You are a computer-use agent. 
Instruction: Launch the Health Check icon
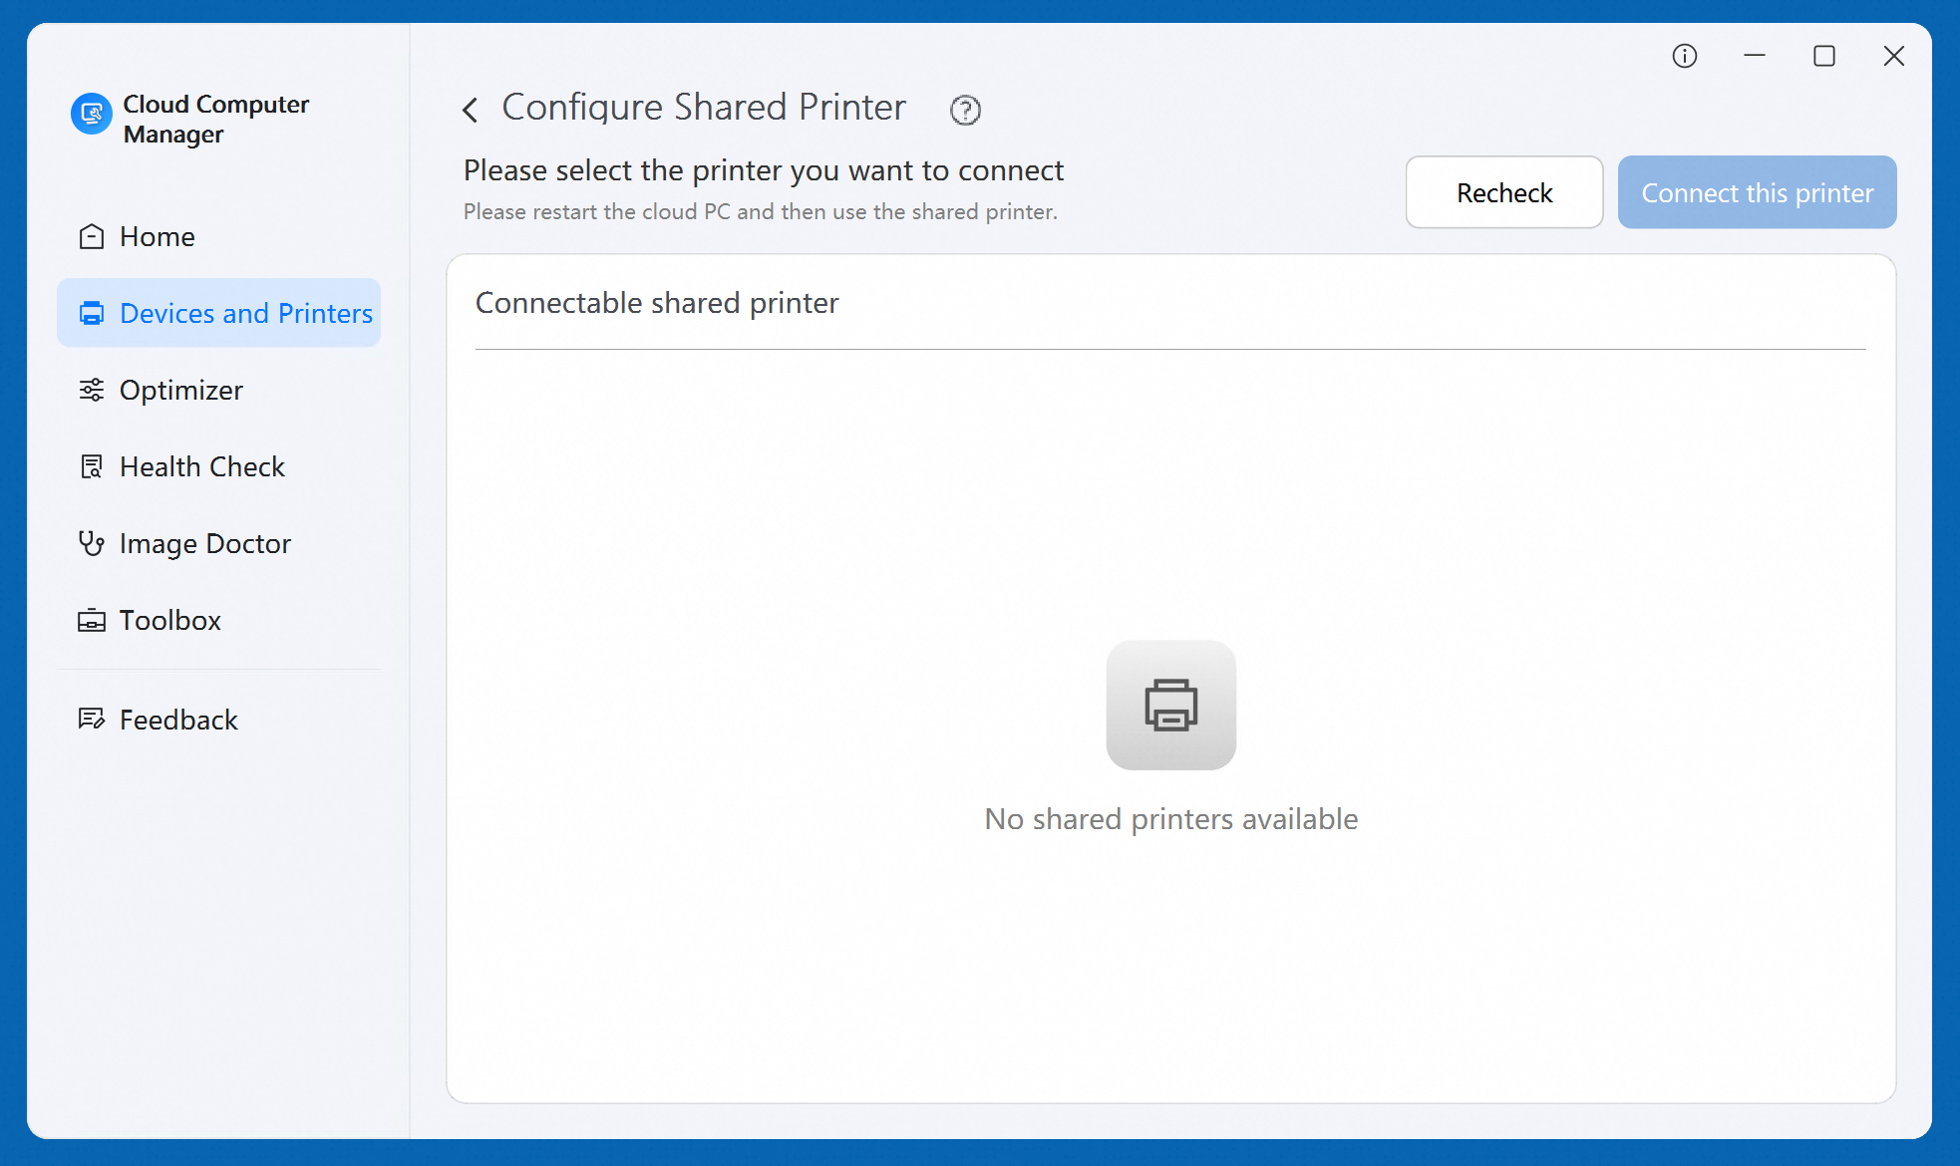(92, 466)
